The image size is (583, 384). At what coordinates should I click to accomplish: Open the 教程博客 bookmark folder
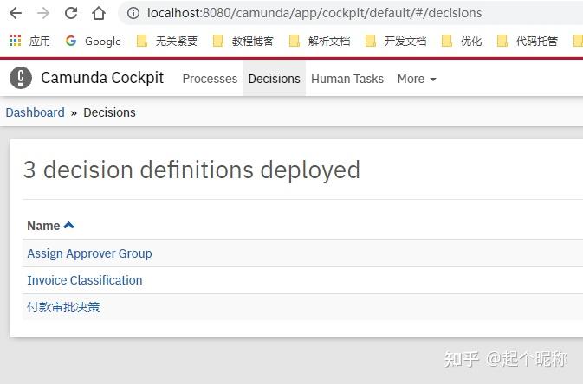pos(243,41)
